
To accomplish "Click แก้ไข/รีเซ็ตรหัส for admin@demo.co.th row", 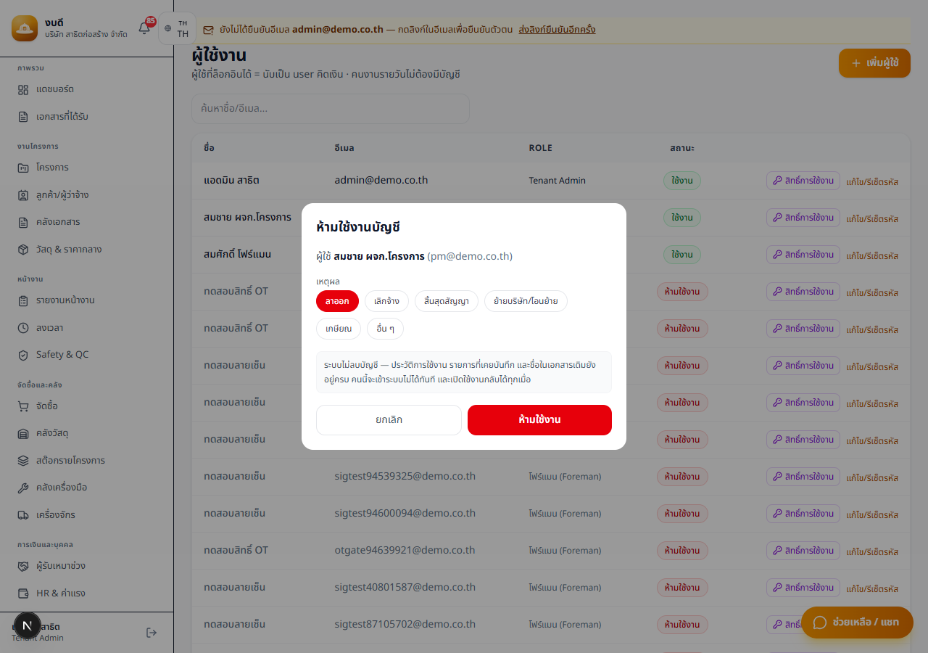I will click(x=872, y=181).
